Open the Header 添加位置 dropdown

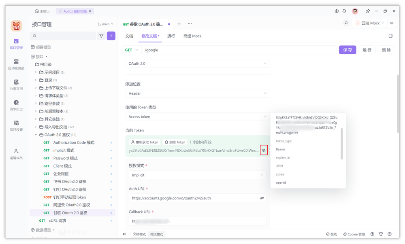click(198, 93)
